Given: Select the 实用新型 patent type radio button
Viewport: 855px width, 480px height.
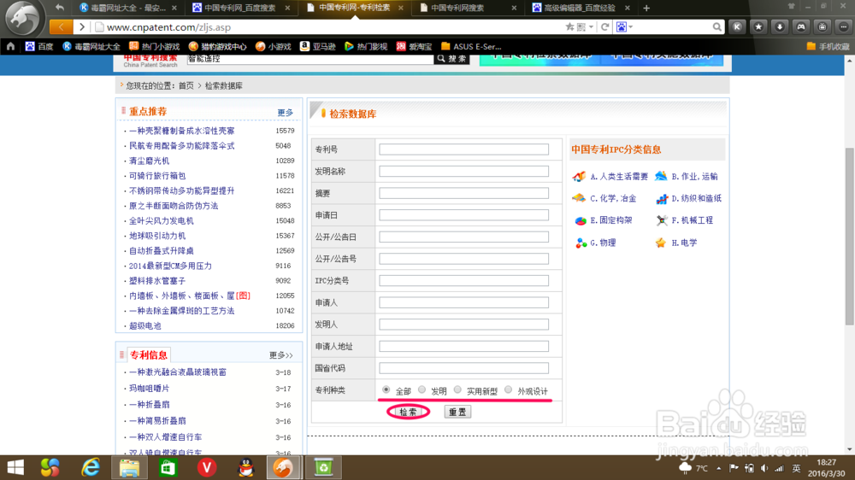Looking at the screenshot, I should point(457,389).
